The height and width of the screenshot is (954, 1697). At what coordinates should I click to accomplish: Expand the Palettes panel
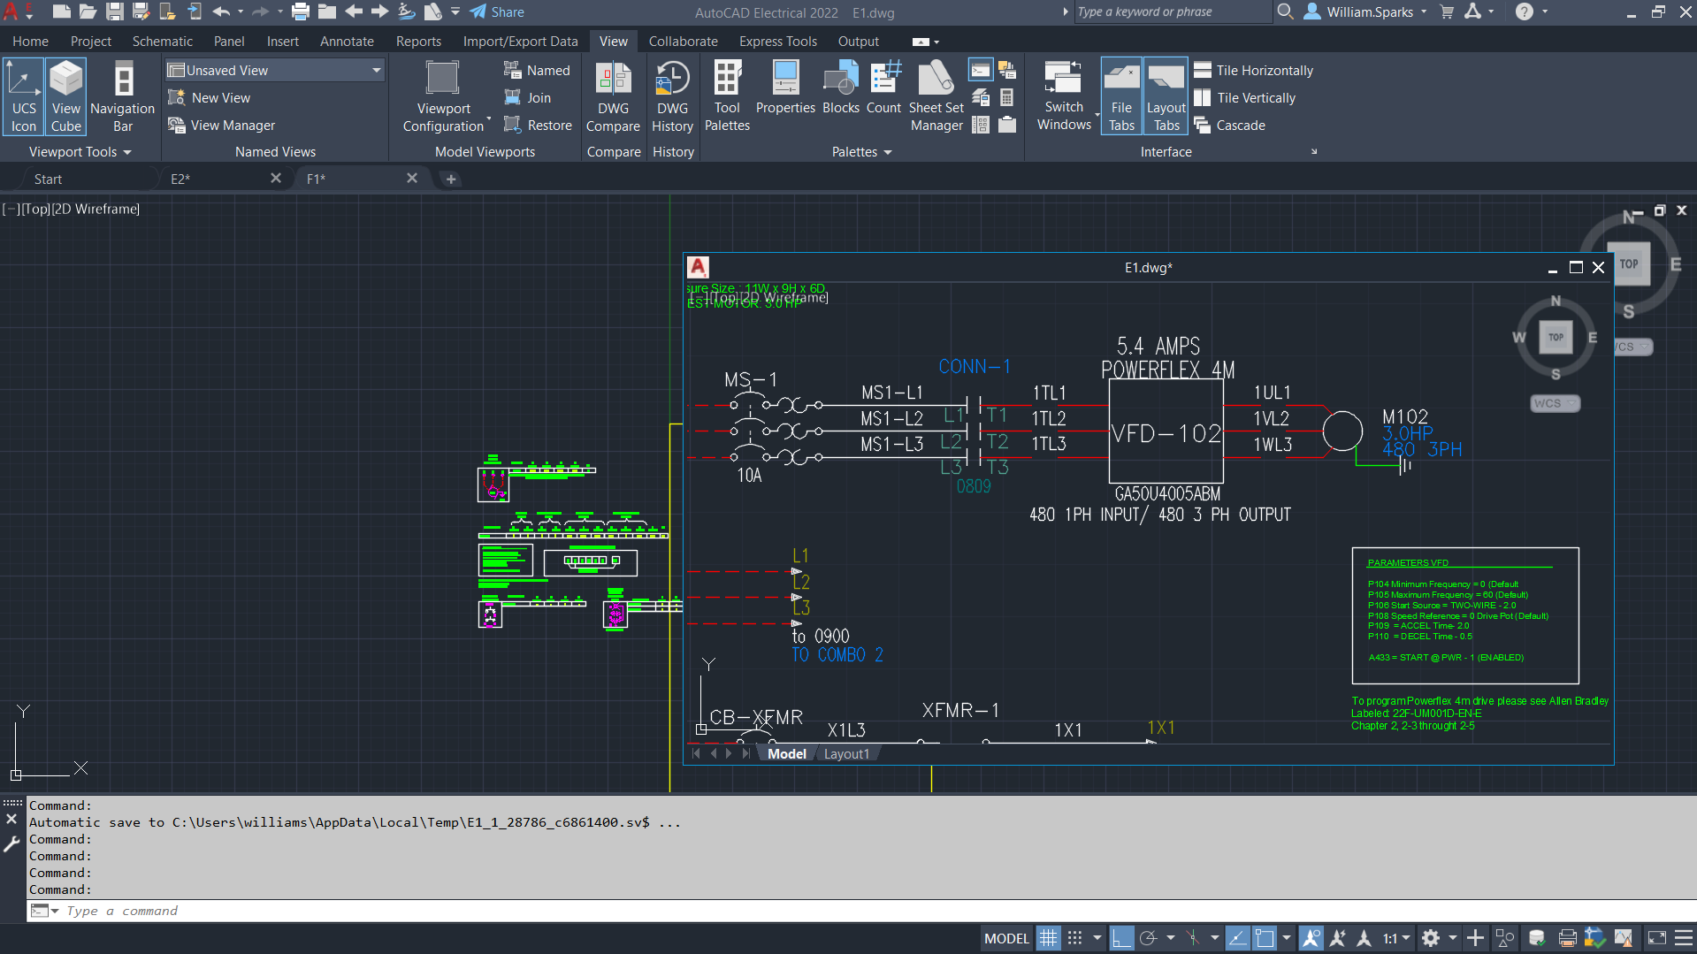pos(861,152)
